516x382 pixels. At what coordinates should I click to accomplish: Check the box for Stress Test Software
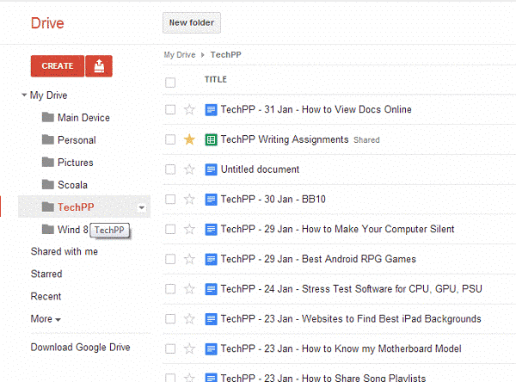click(x=170, y=289)
